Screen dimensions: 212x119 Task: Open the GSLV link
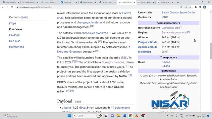[x=125, y=58]
